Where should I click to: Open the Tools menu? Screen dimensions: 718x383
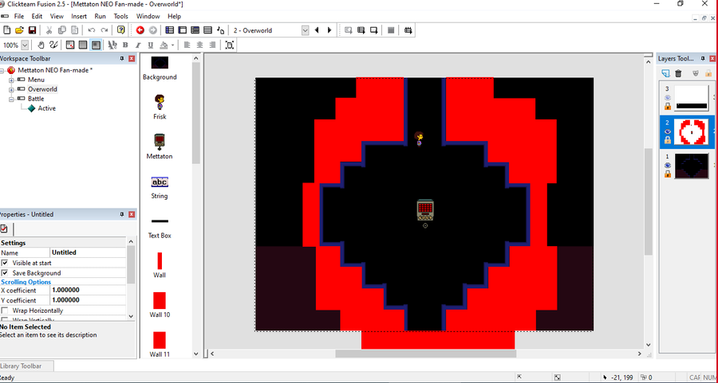click(x=121, y=16)
